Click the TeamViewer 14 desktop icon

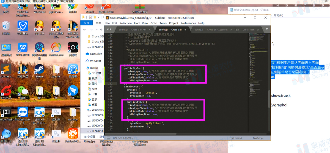tap(23, 115)
